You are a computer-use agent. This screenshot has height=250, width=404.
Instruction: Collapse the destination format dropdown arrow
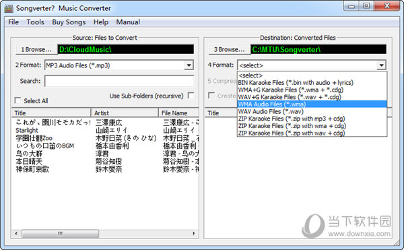[381, 65]
